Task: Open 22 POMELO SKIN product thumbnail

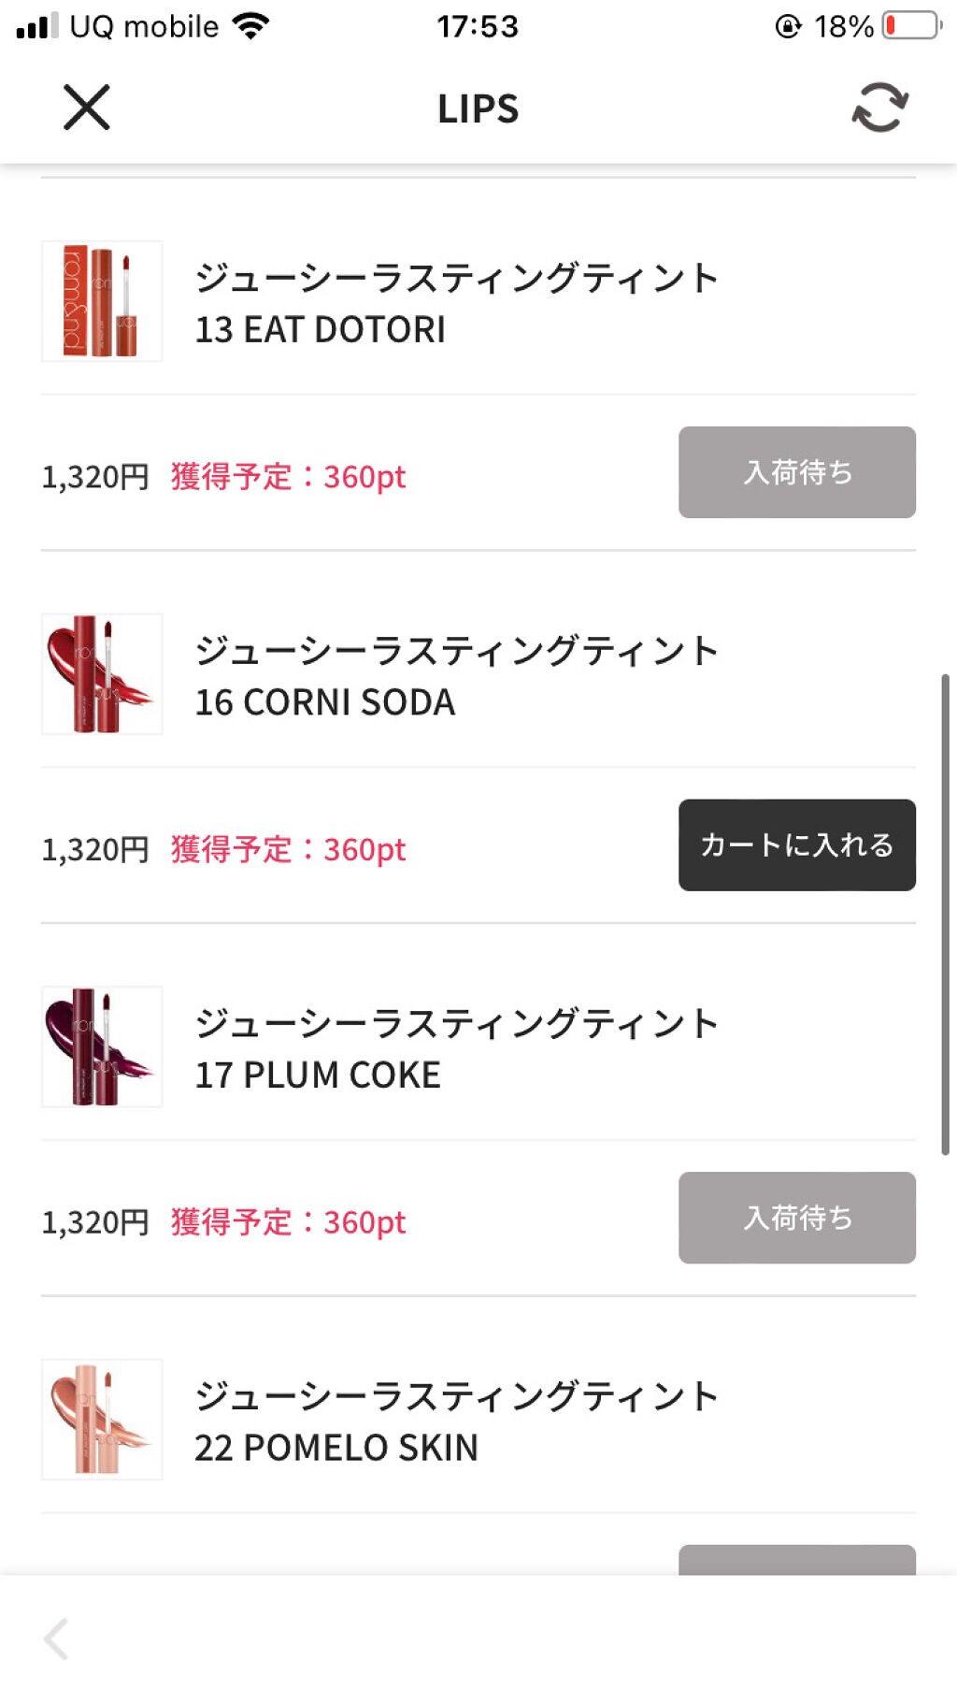Action: pos(102,1419)
